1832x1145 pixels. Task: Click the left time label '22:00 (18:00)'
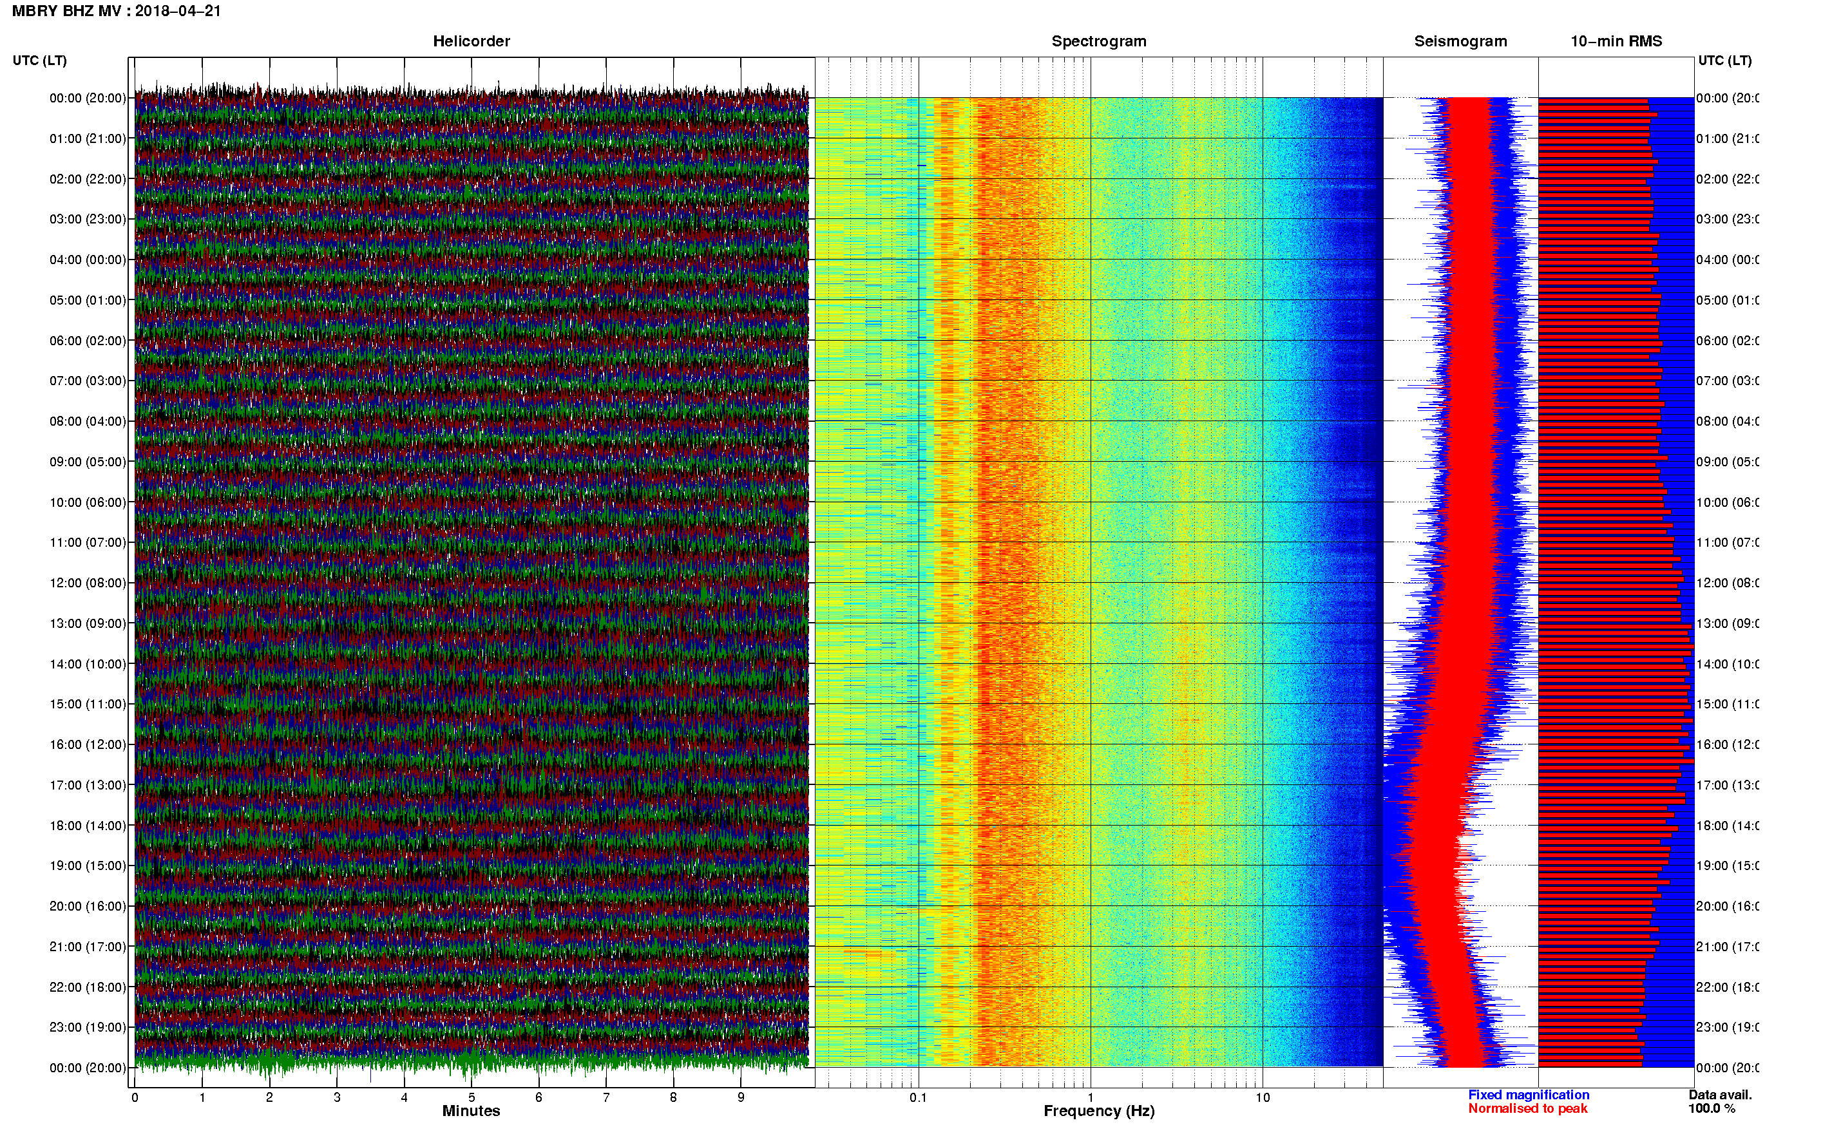[88, 987]
